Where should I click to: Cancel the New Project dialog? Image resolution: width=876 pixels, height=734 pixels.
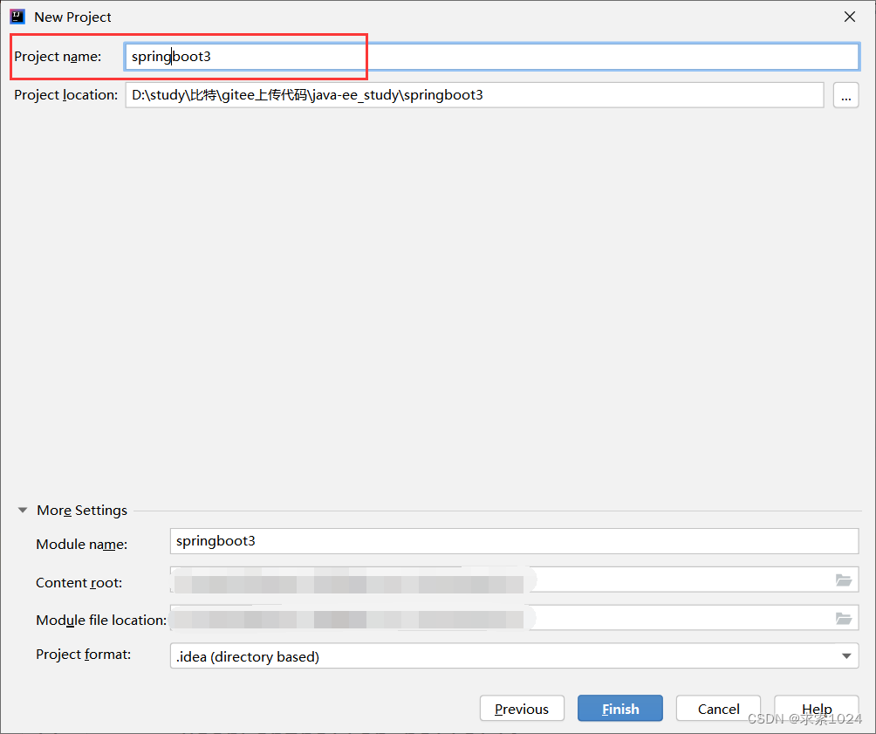coord(718,709)
